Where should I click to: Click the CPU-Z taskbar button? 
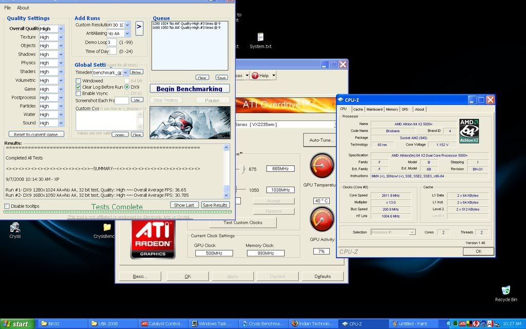click(364, 324)
